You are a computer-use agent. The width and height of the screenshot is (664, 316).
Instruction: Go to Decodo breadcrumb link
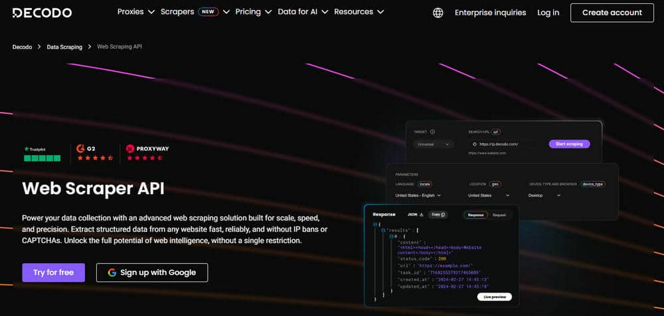[x=22, y=47]
